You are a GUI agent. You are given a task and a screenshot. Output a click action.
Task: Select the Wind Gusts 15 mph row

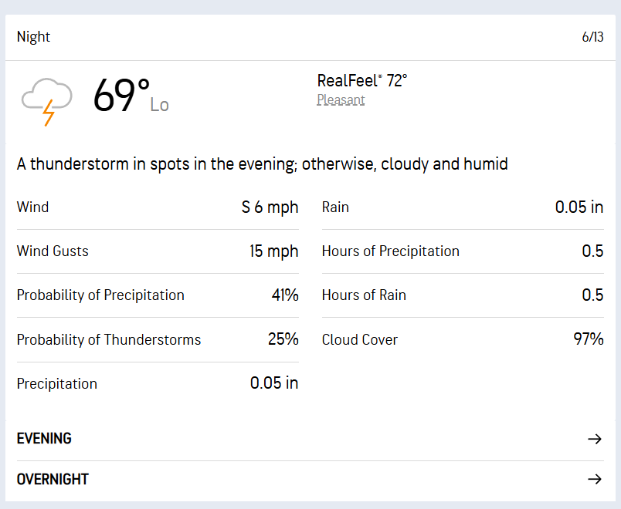tap(158, 251)
